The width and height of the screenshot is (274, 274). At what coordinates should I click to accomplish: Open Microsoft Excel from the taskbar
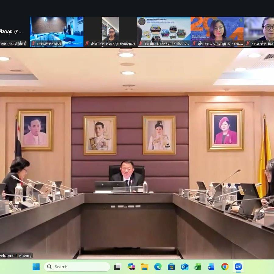pos(197,267)
